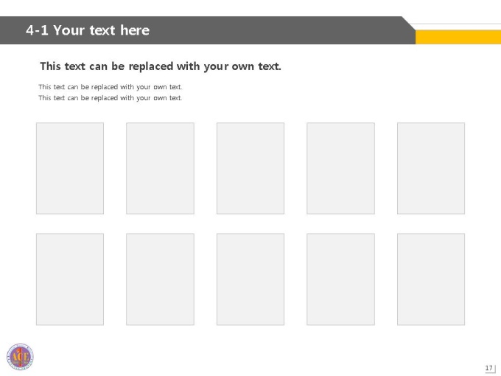Select second placeholder box in top row

pos(160,168)
